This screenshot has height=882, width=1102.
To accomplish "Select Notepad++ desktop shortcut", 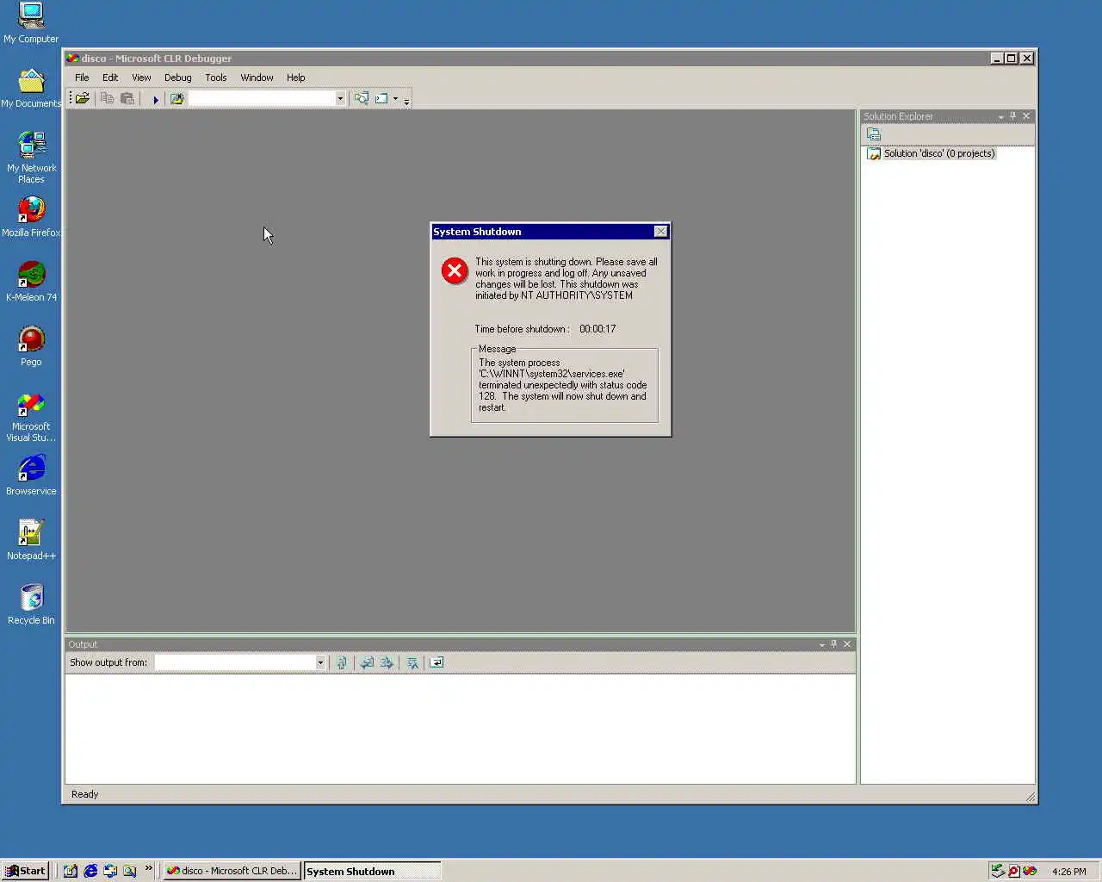I will 31,540.
